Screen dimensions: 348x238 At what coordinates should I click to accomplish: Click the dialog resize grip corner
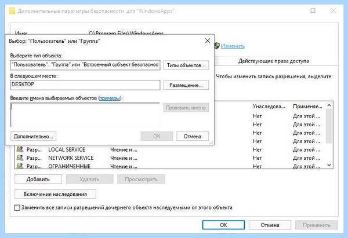click(212, 142)
